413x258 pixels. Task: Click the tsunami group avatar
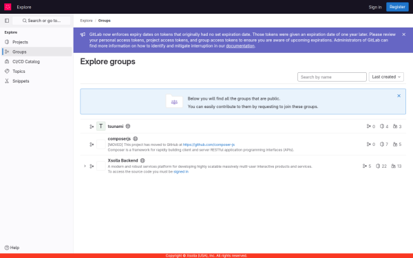[101, 126]
